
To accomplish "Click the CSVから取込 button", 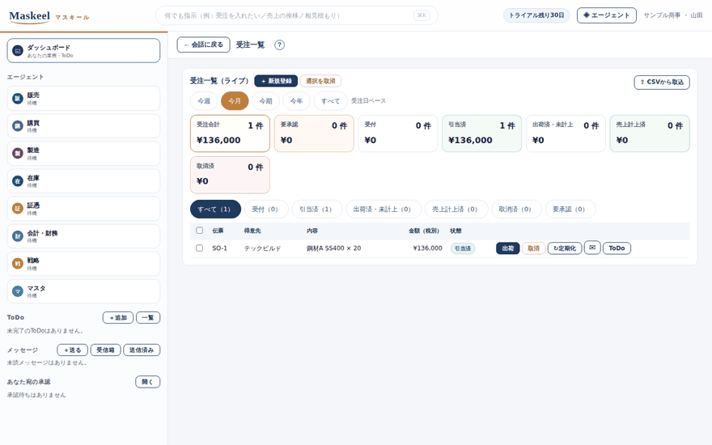I will tap(662, 83).
